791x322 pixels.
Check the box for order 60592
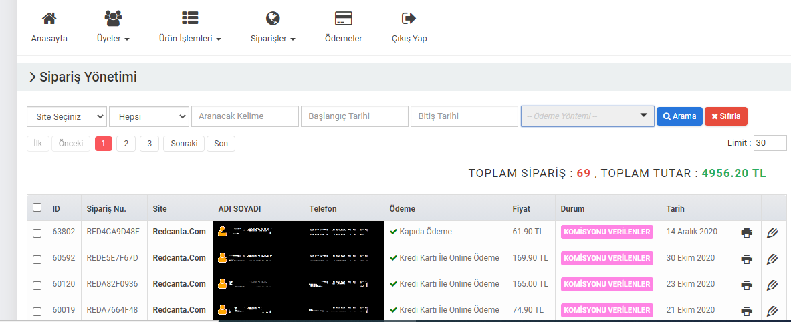pyautogui.click(x=37, y=259)
